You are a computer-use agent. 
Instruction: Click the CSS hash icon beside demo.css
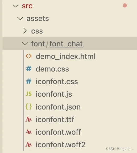click(x=29, y=69)
